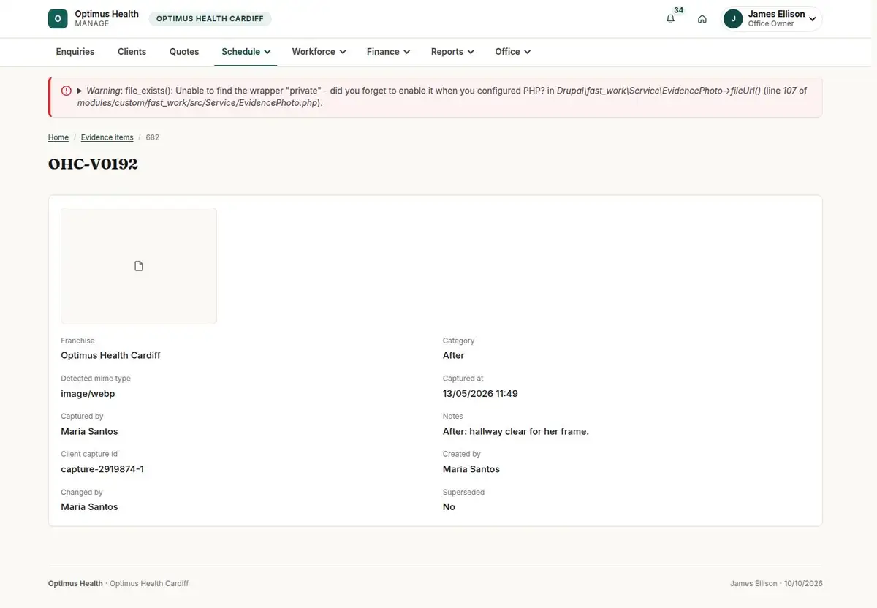This screenshot has width=877, height=608.
Task: Expand the warning details triangle
Action: tap(80, 91)
